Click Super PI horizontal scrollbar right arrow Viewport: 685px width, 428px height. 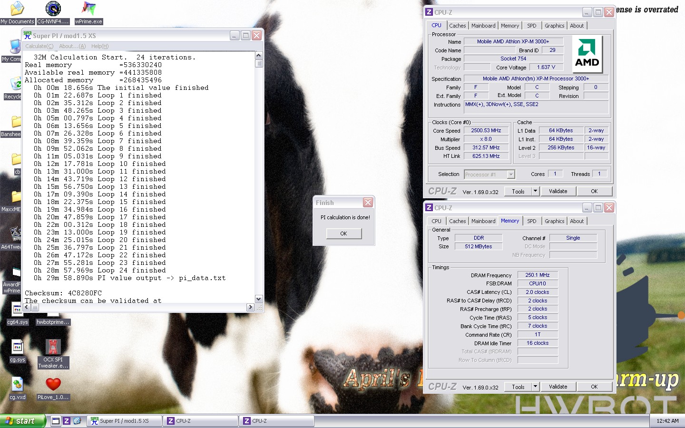coord(250,307)
